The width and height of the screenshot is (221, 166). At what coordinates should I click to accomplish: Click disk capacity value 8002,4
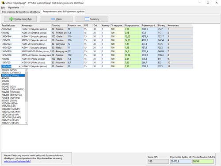tap(149, 51)
